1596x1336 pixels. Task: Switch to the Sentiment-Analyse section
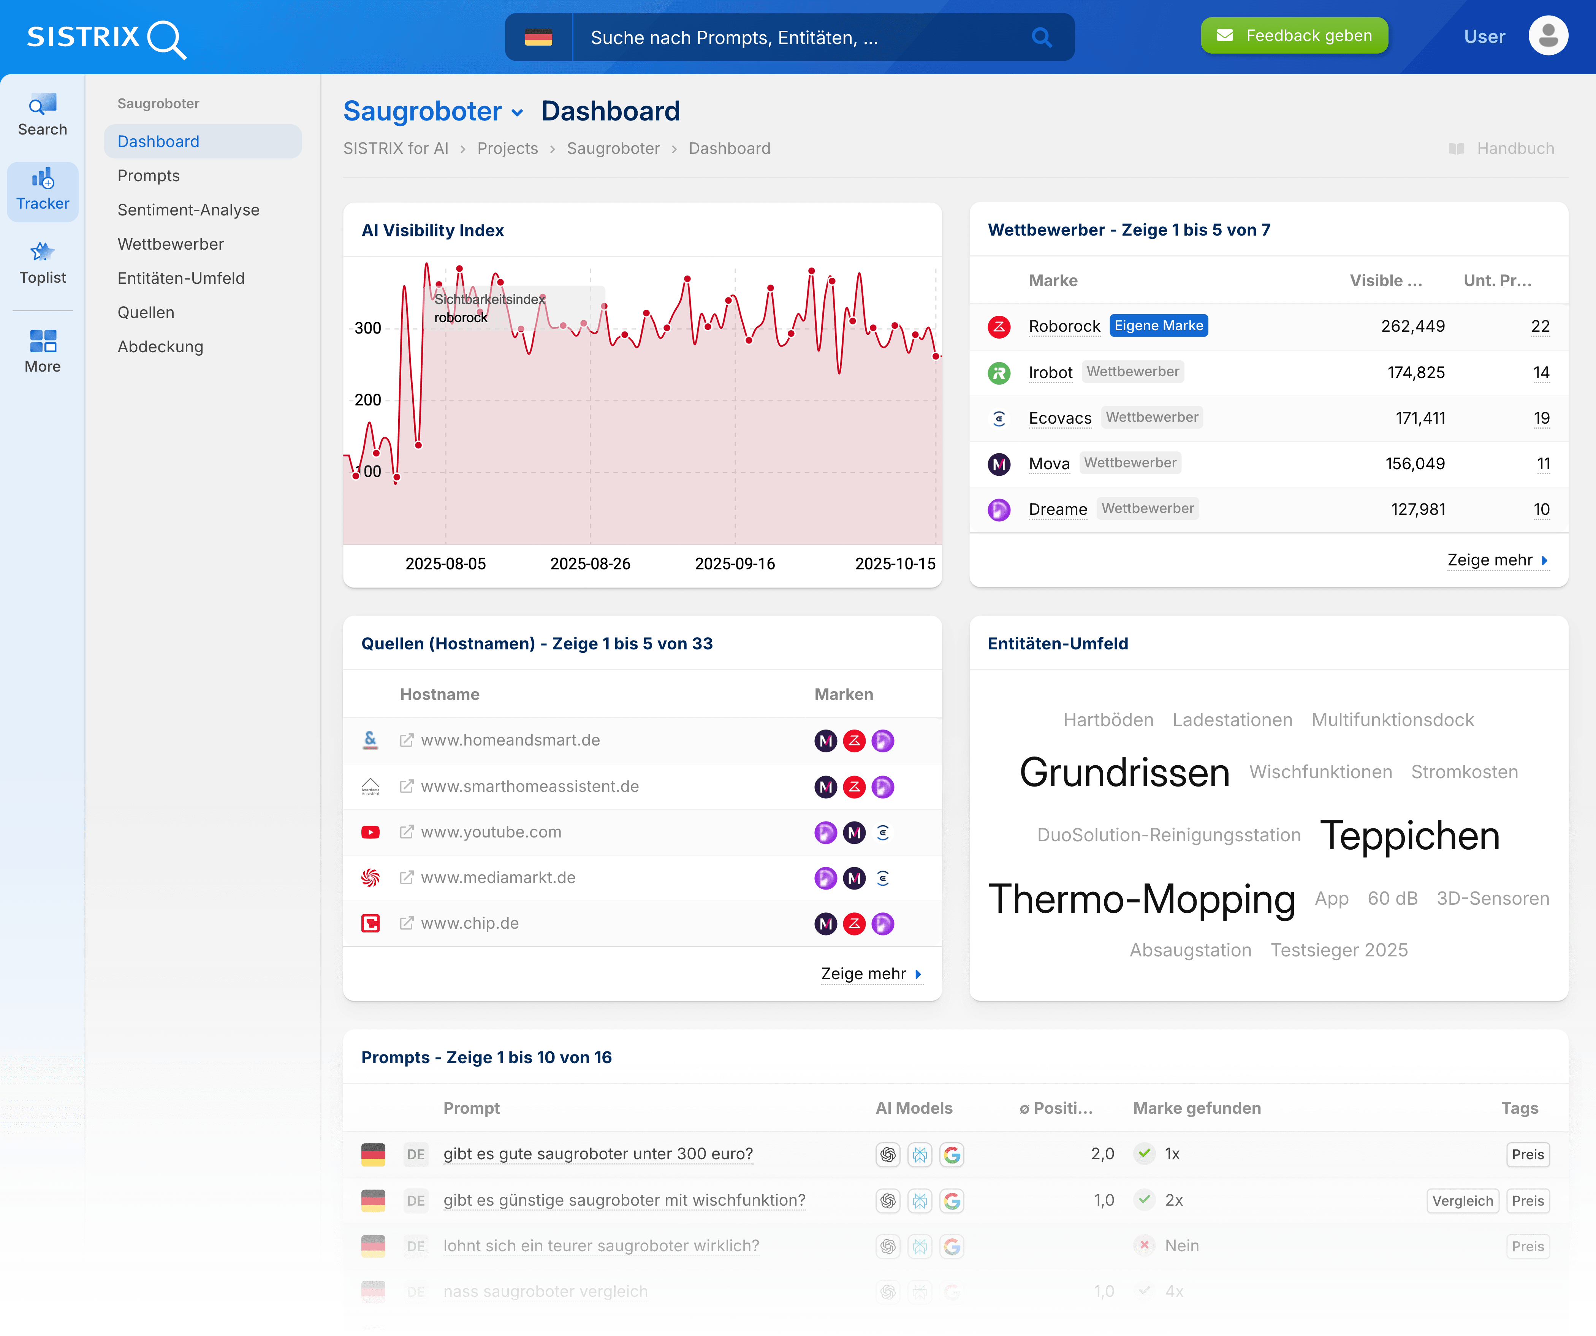(x=188, y=210)
